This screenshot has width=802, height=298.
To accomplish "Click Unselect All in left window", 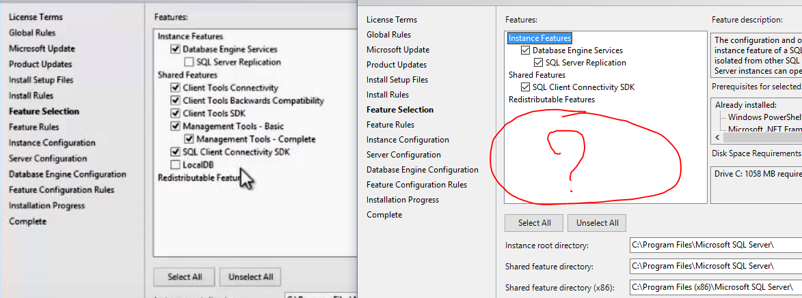I will [x=251, y=277].
